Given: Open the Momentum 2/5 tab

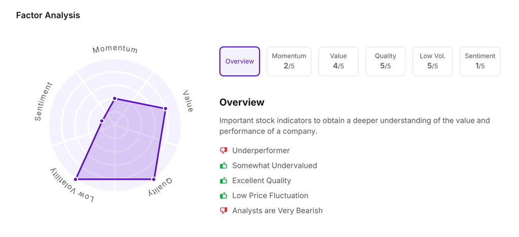Looking at the screenshot, I should [289, 61].
